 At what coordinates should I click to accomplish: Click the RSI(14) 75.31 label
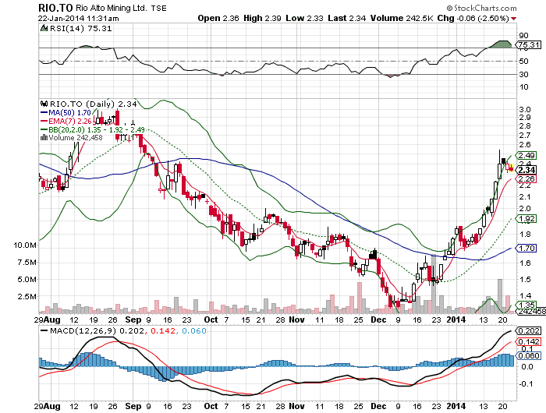click(x=81, y=29)
